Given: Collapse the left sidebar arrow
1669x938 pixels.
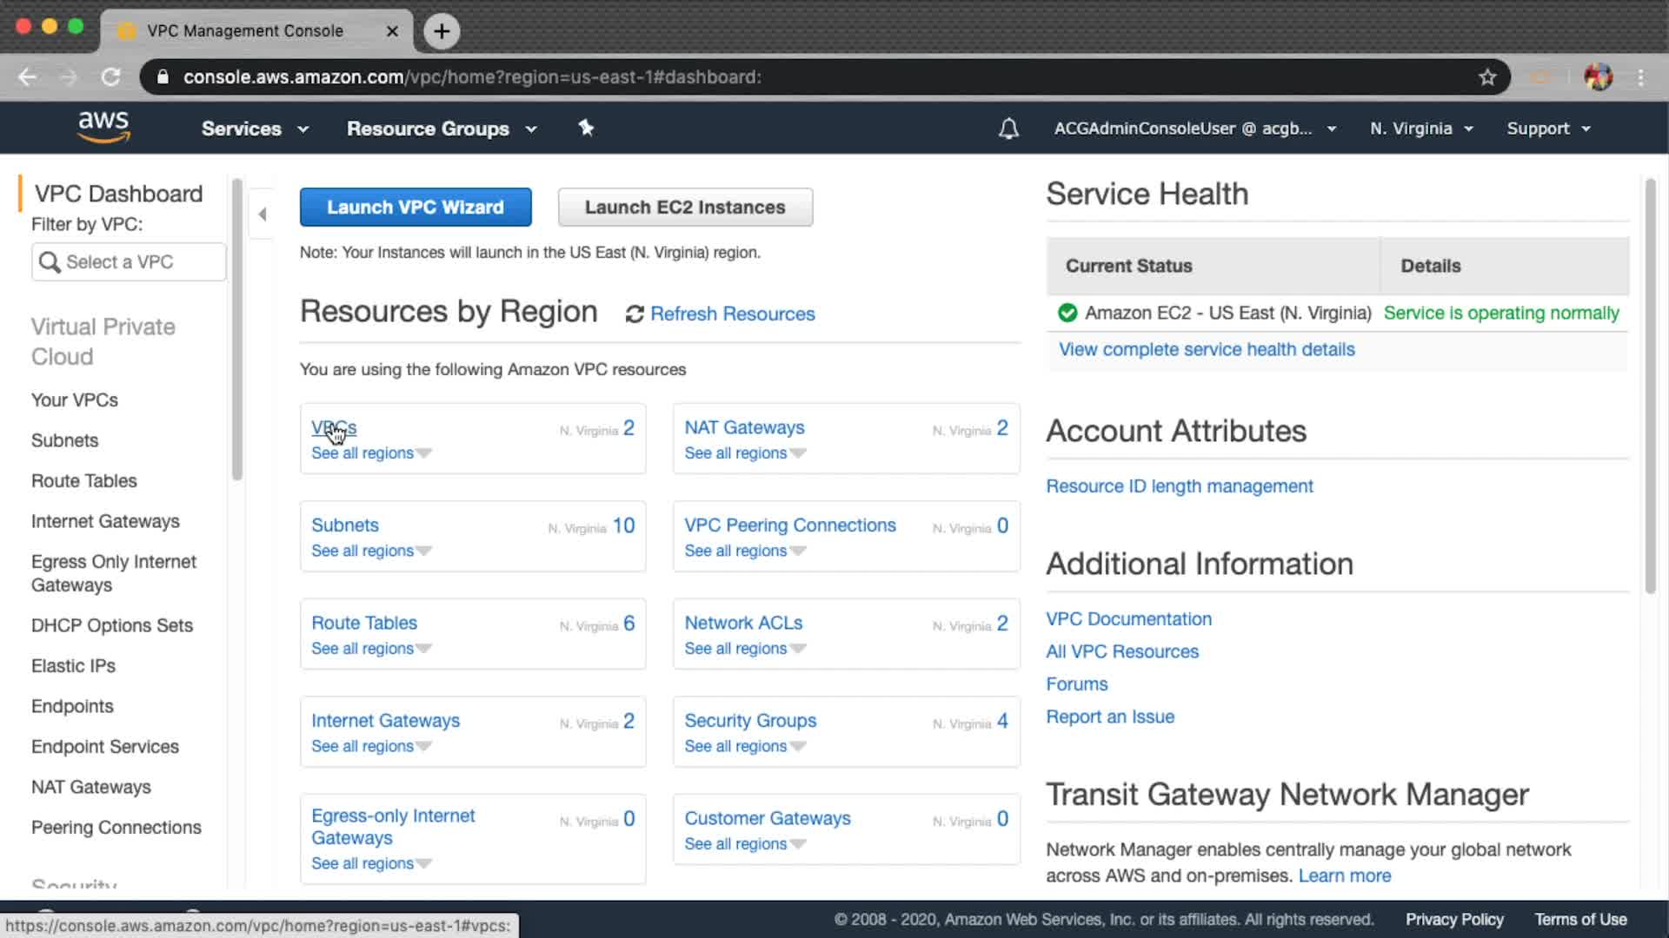Looking at the screenshot, I should pyautogui.click(x=262, y=214).
